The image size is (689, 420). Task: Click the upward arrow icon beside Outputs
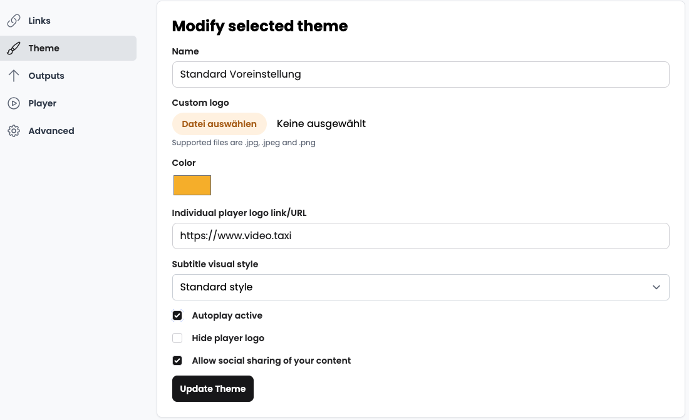point(14,76)
